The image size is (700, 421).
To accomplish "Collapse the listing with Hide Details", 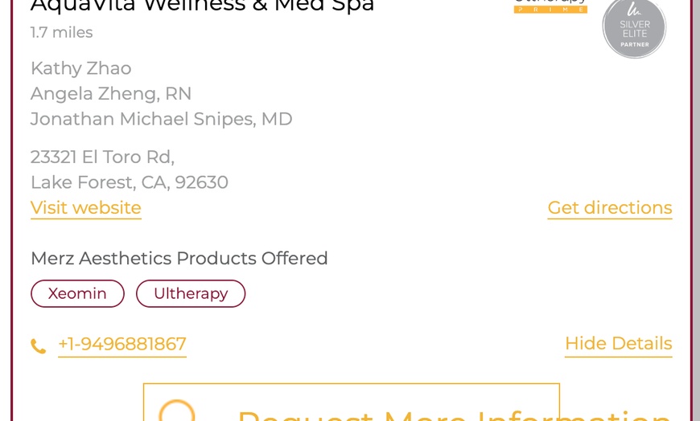I will pos(618,344).
